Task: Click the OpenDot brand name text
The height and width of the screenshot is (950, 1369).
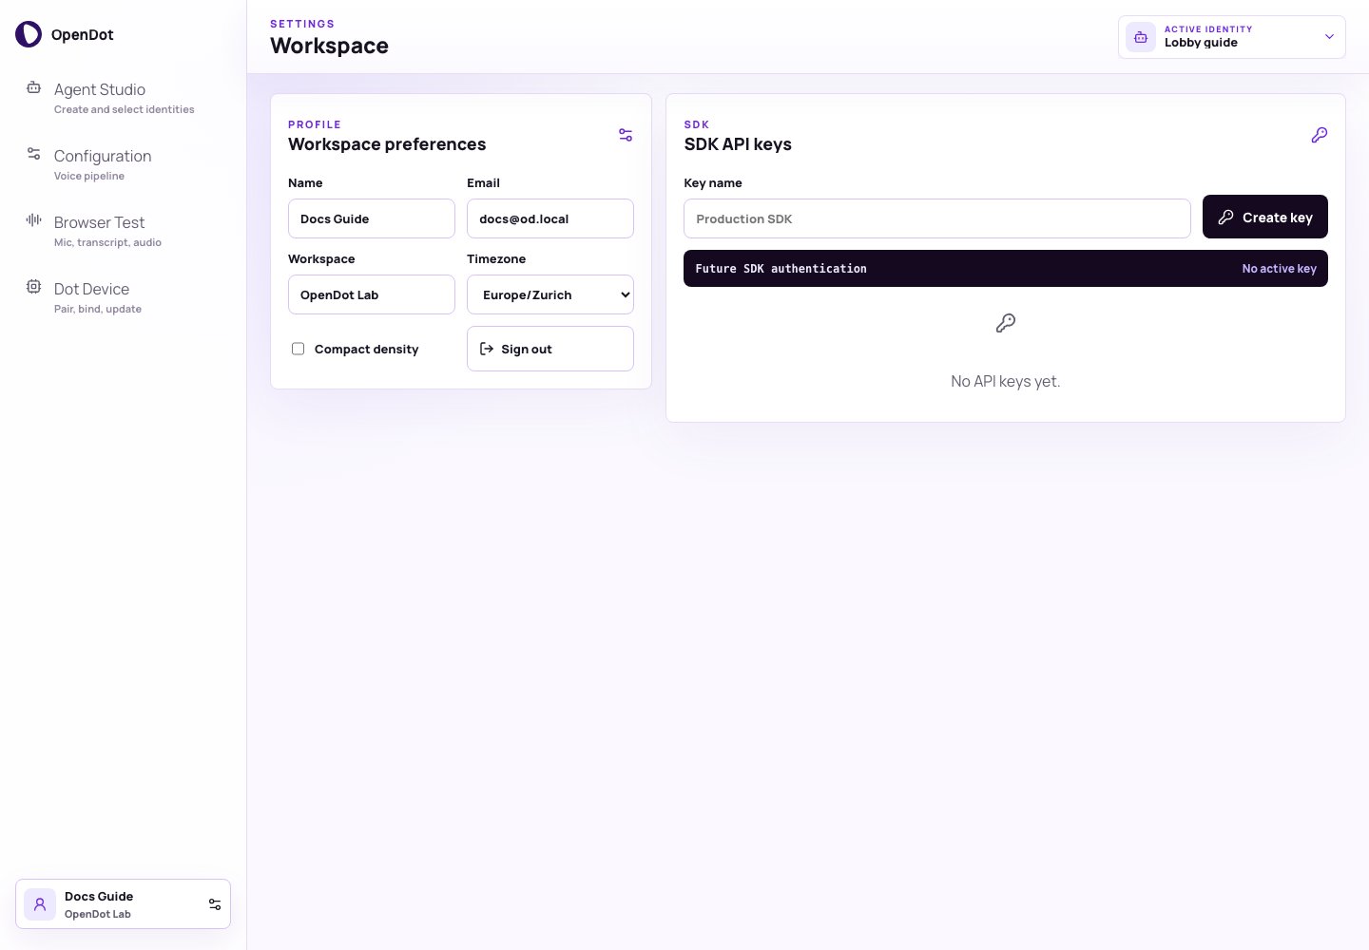Action: (83, 35)
